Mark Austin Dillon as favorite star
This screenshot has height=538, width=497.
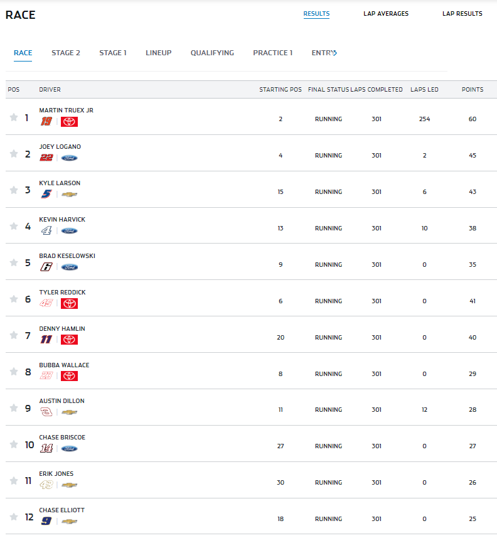[x=14, y=407]
